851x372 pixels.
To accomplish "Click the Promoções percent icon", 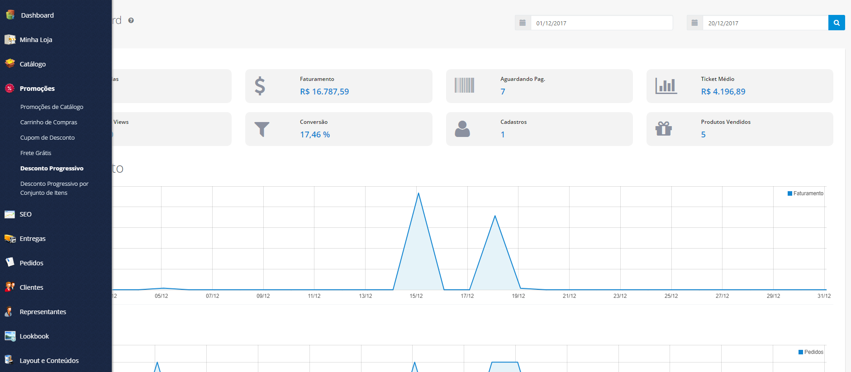I will [10, 88].
